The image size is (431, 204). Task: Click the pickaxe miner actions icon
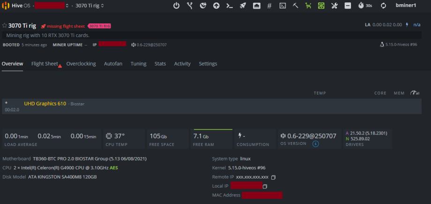tap(296, 6)
